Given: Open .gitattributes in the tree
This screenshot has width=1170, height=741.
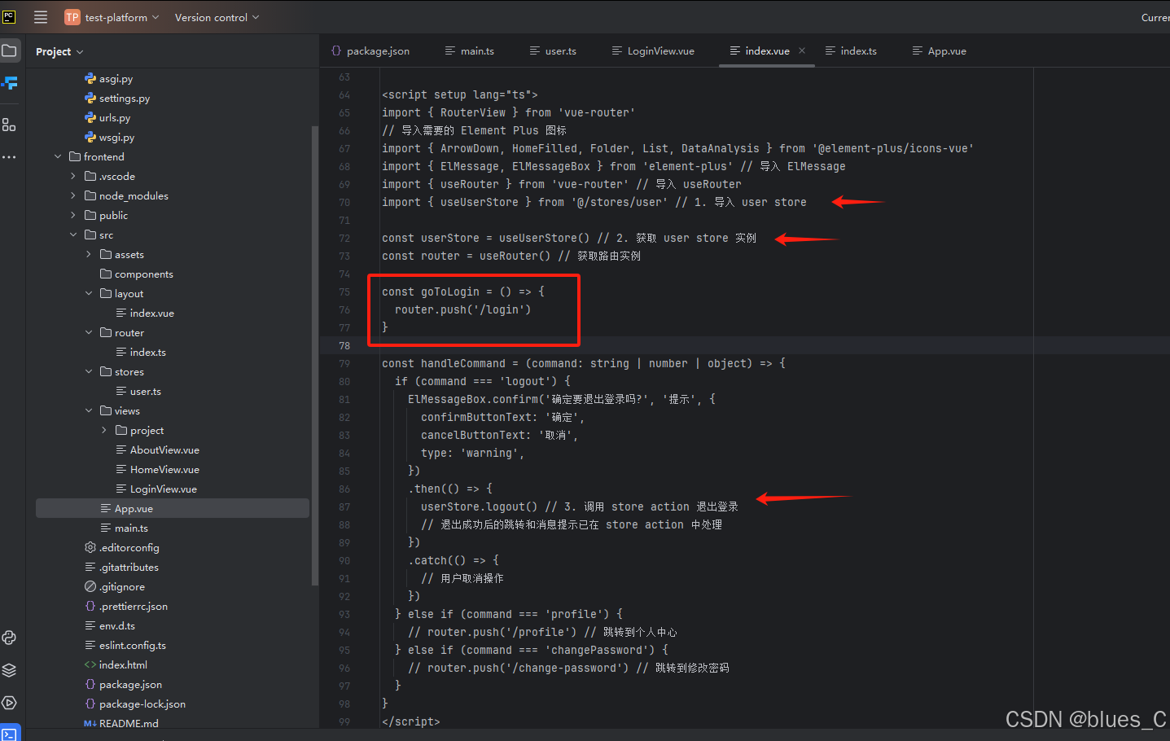Looking at the screenshot, I should coord(122,567).
